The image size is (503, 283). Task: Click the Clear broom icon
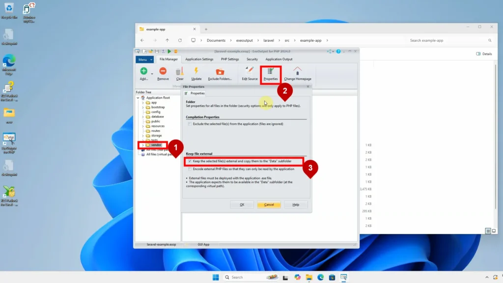pyautogui.click(x=180, y=72)
